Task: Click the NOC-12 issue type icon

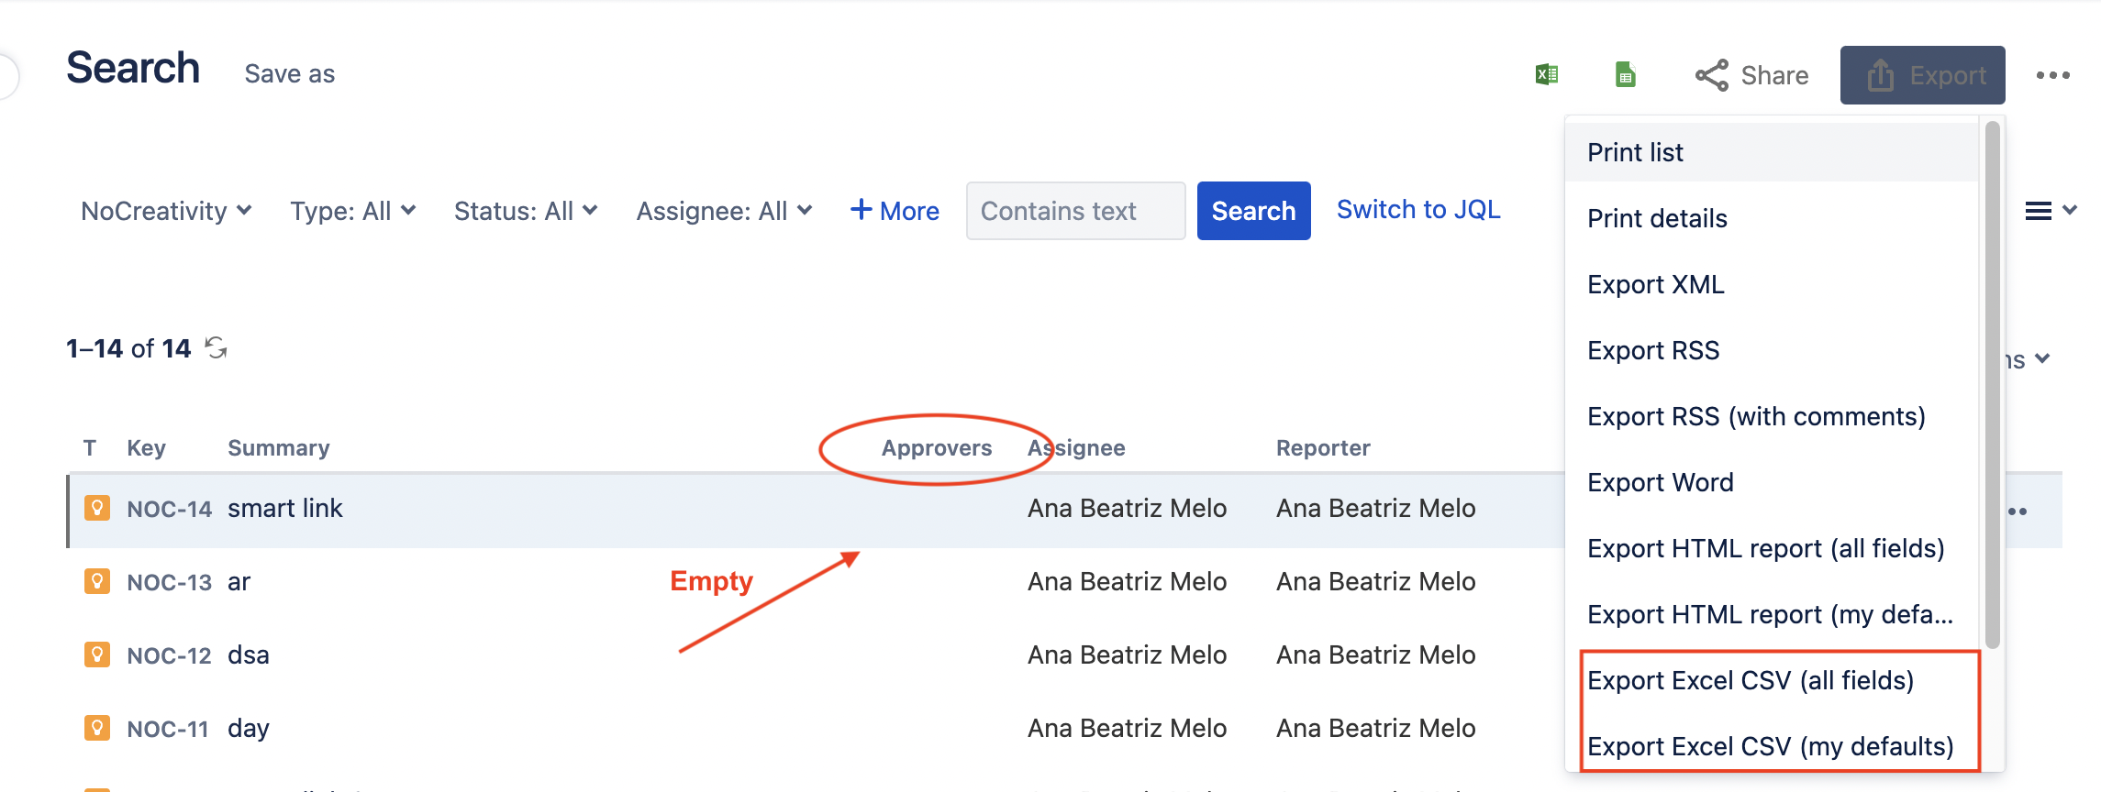Action: pos(97,654)
